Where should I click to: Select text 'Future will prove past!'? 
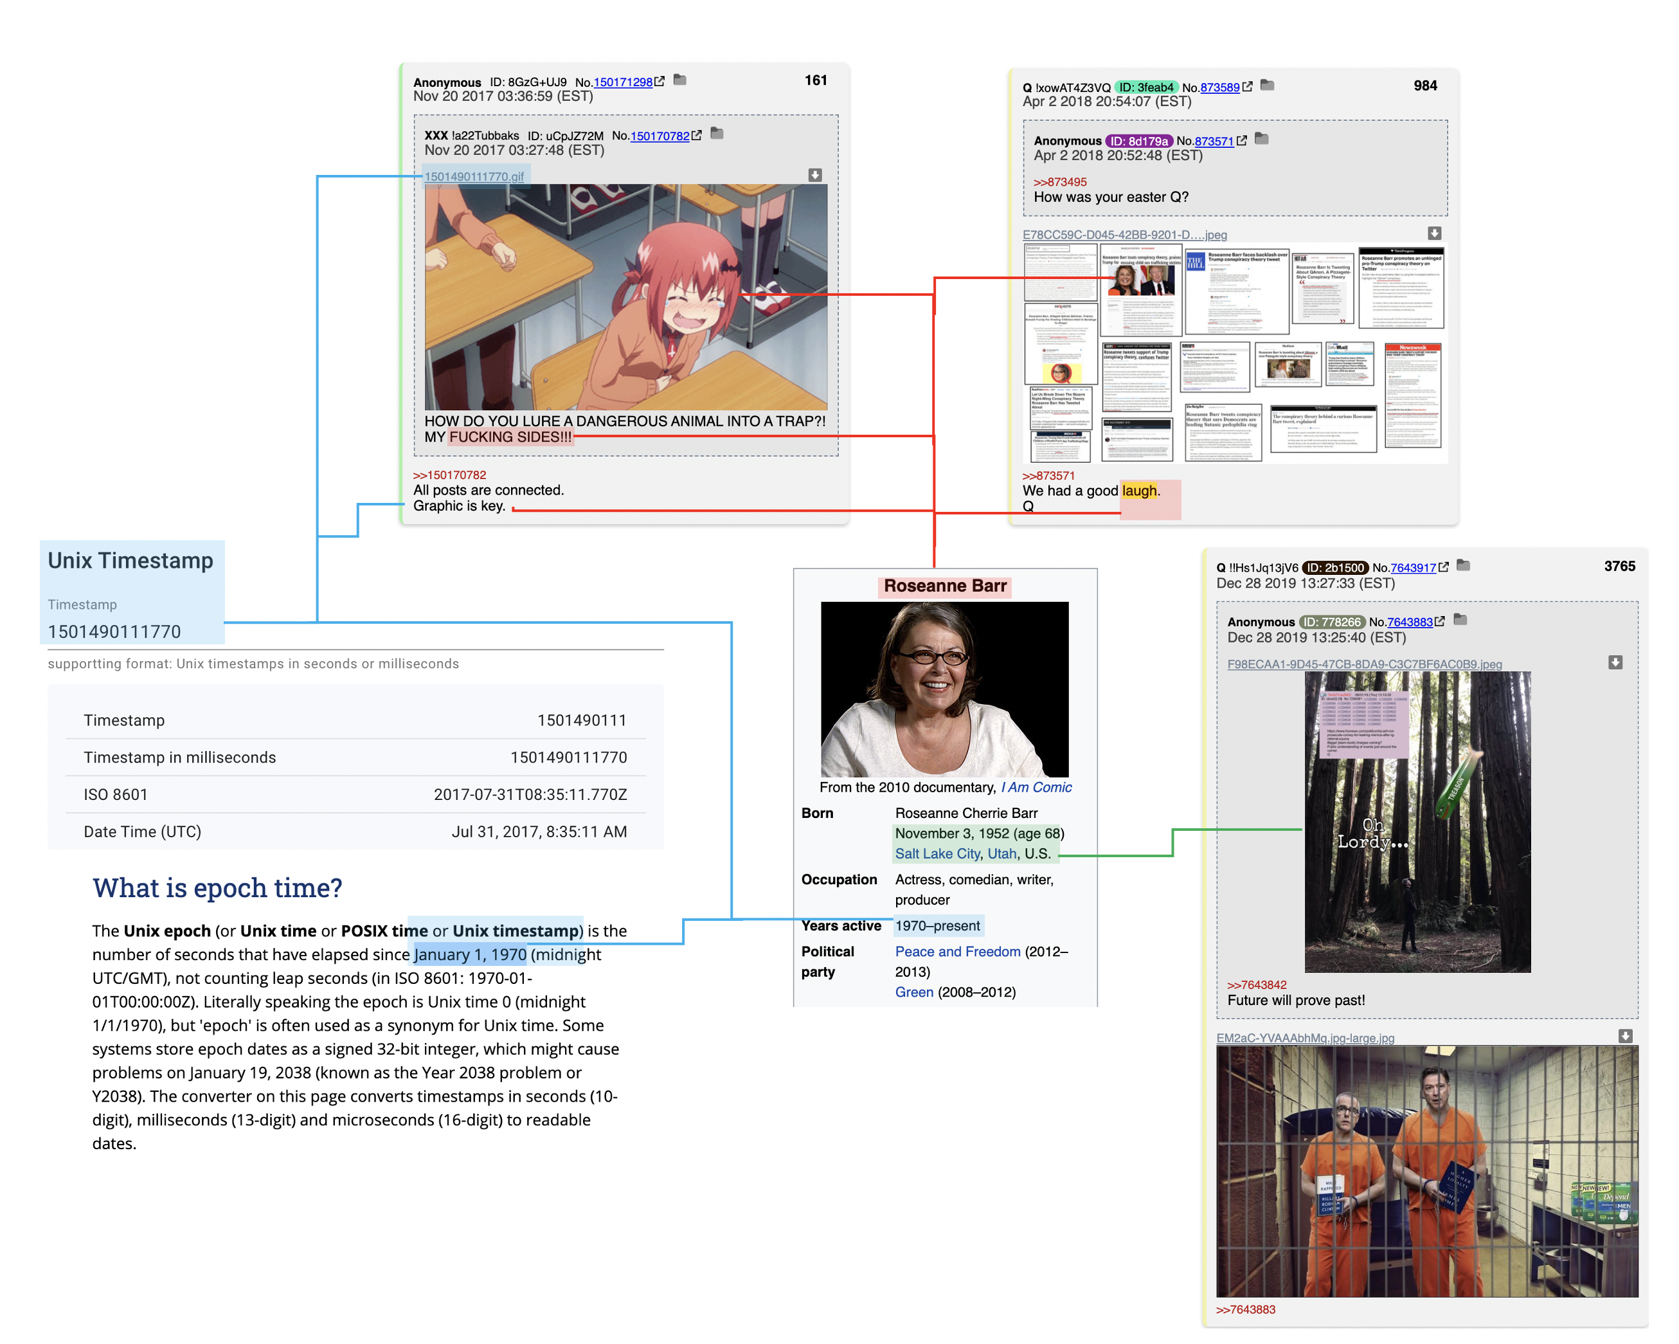coord(1296,1001)
